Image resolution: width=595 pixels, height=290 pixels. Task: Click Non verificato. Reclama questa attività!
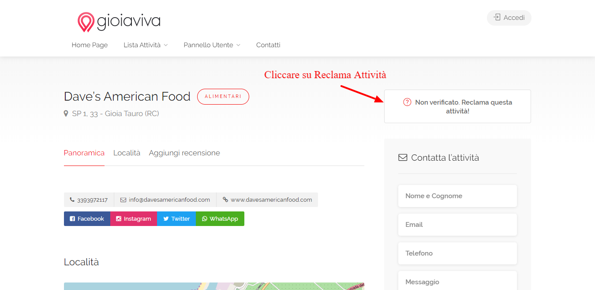pos(457,106)
